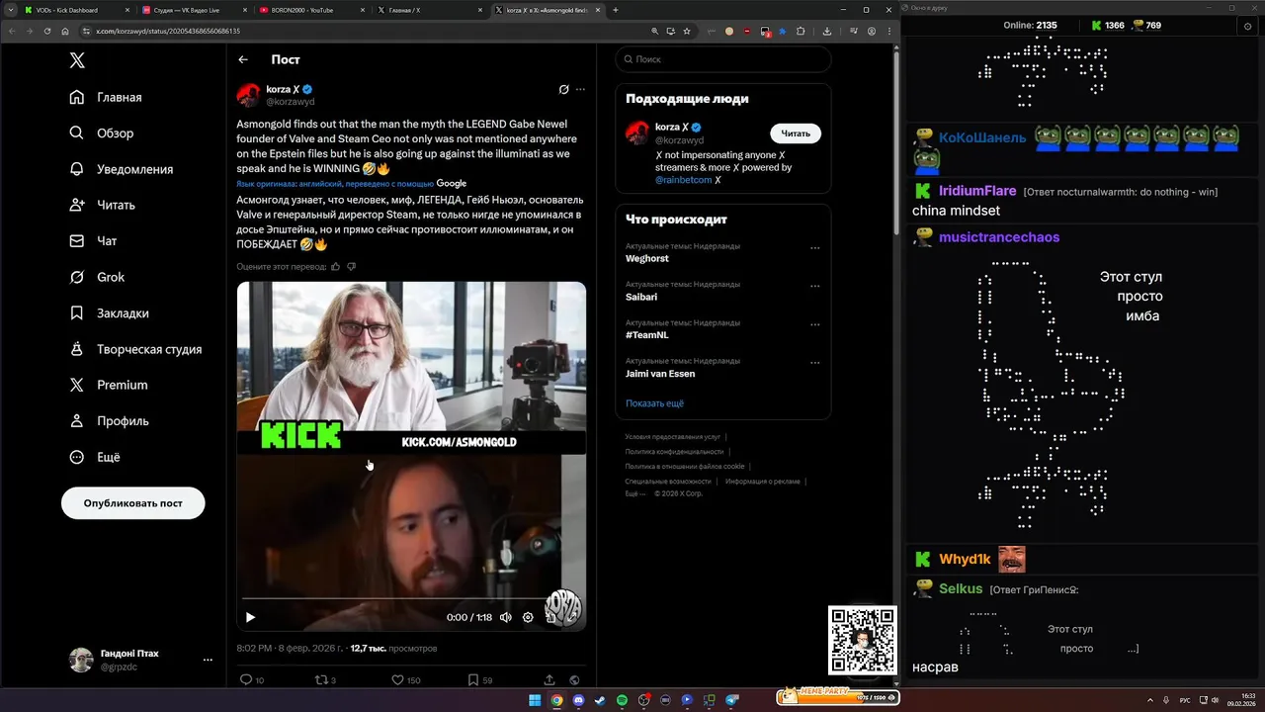
Task: Click the Grok explain icon on post
Action: 563,89
